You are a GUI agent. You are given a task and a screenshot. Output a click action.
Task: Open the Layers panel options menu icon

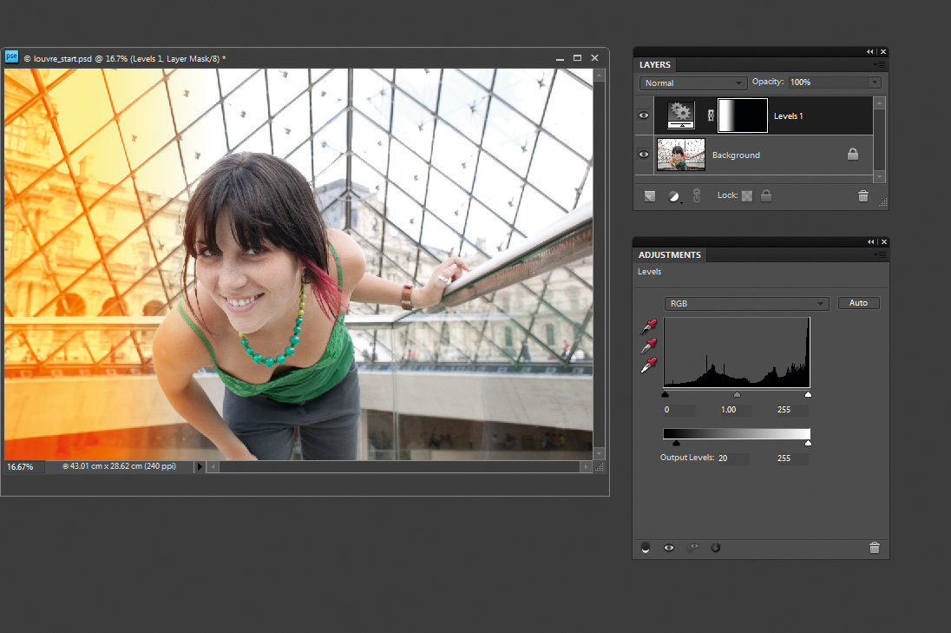tap(880, 64)
